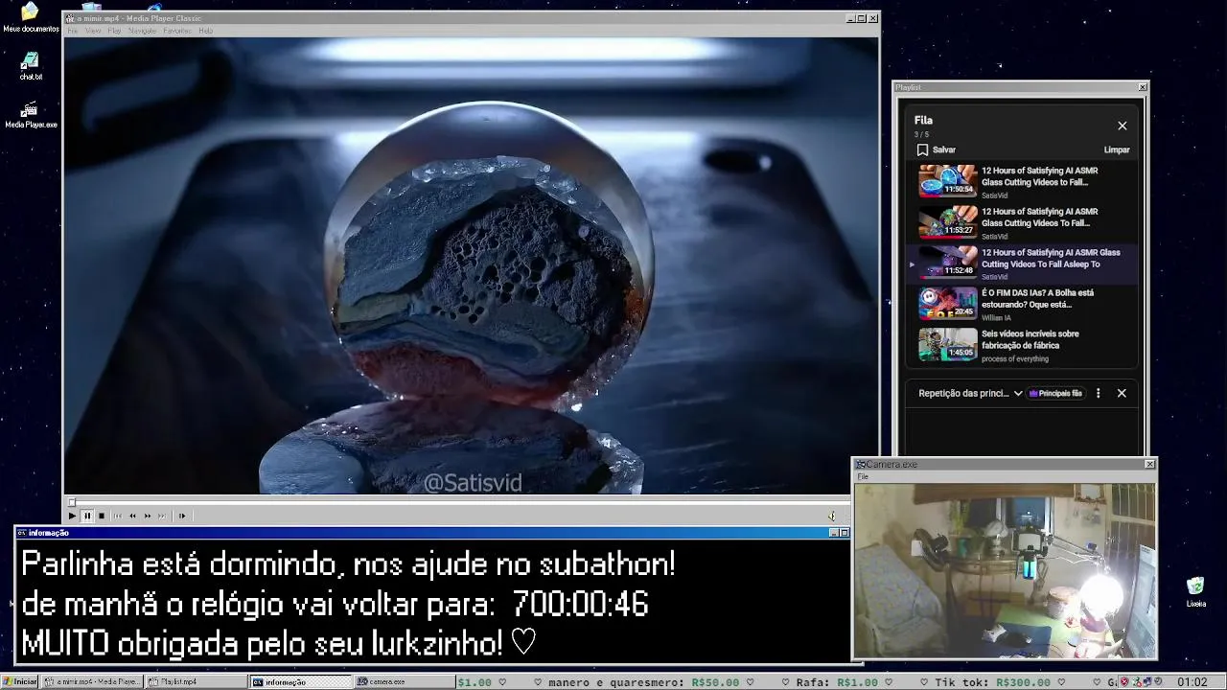Open the Favorites menu in Media Player Classic

(176, 31)
